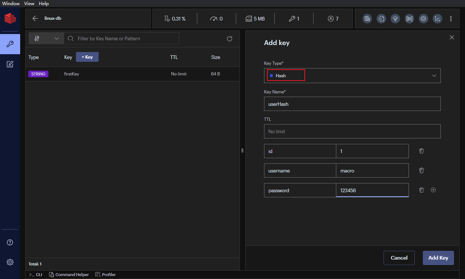Click the connected clients indicator showing 7

point(333,19)
